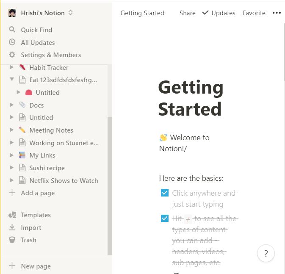Click the waving hand emoji

[x=163, y=138]
